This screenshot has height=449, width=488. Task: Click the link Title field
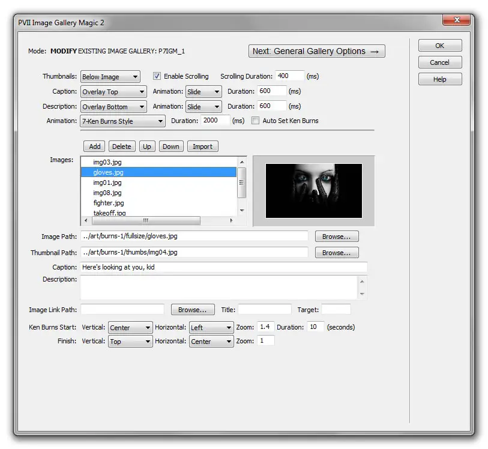(x=265, y=309)
